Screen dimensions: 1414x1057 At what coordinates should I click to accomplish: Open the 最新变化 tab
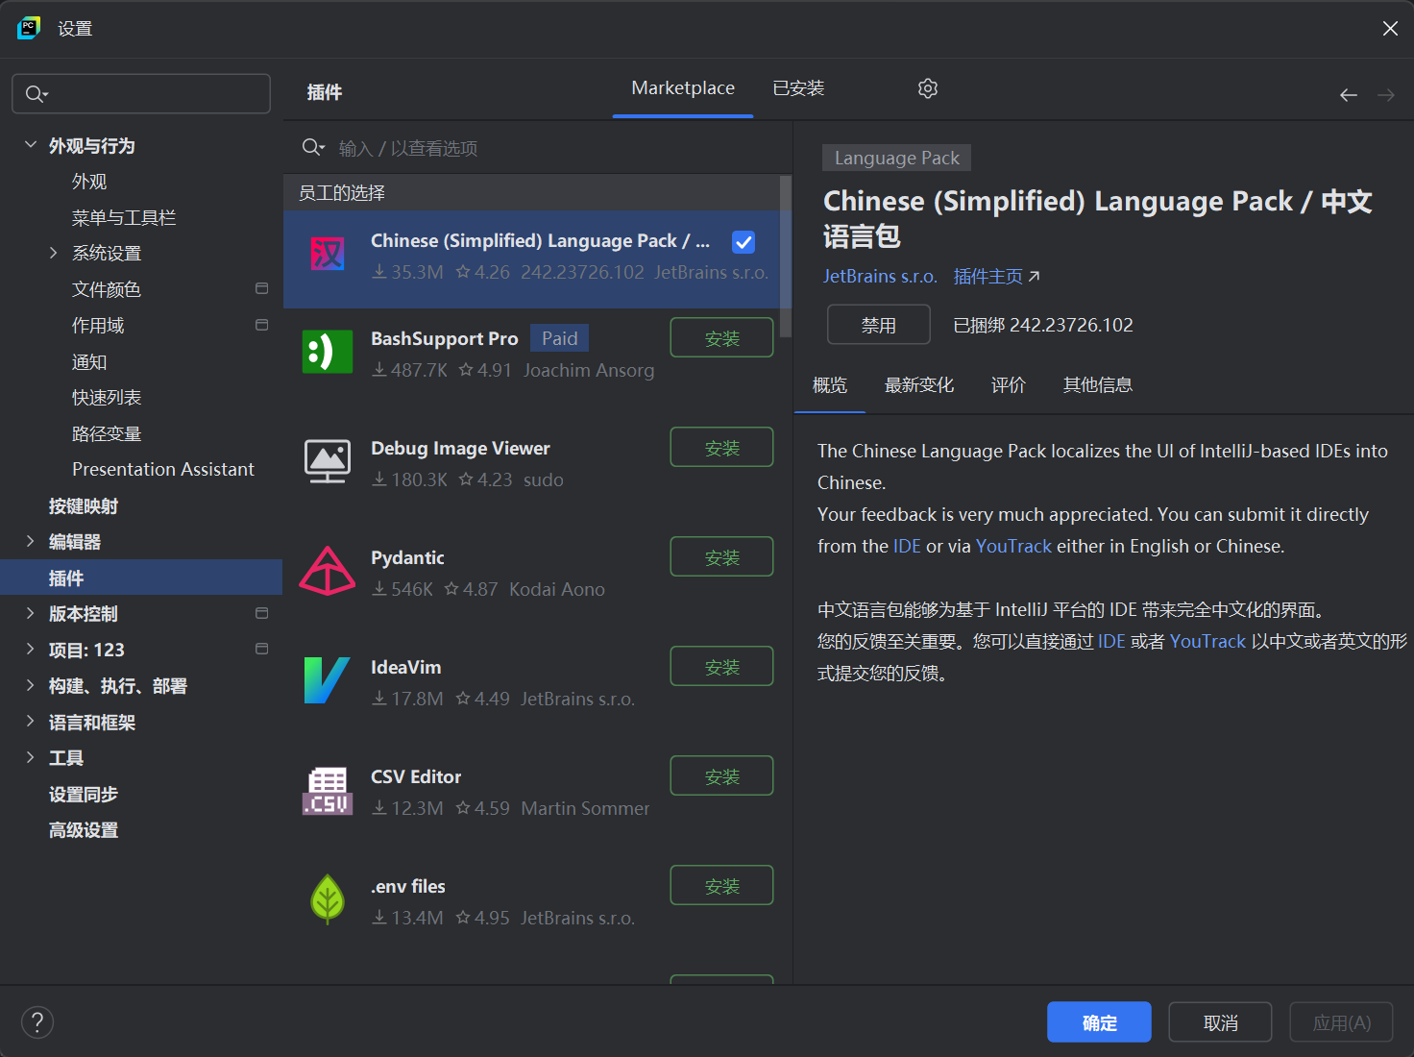coord(919,385)
